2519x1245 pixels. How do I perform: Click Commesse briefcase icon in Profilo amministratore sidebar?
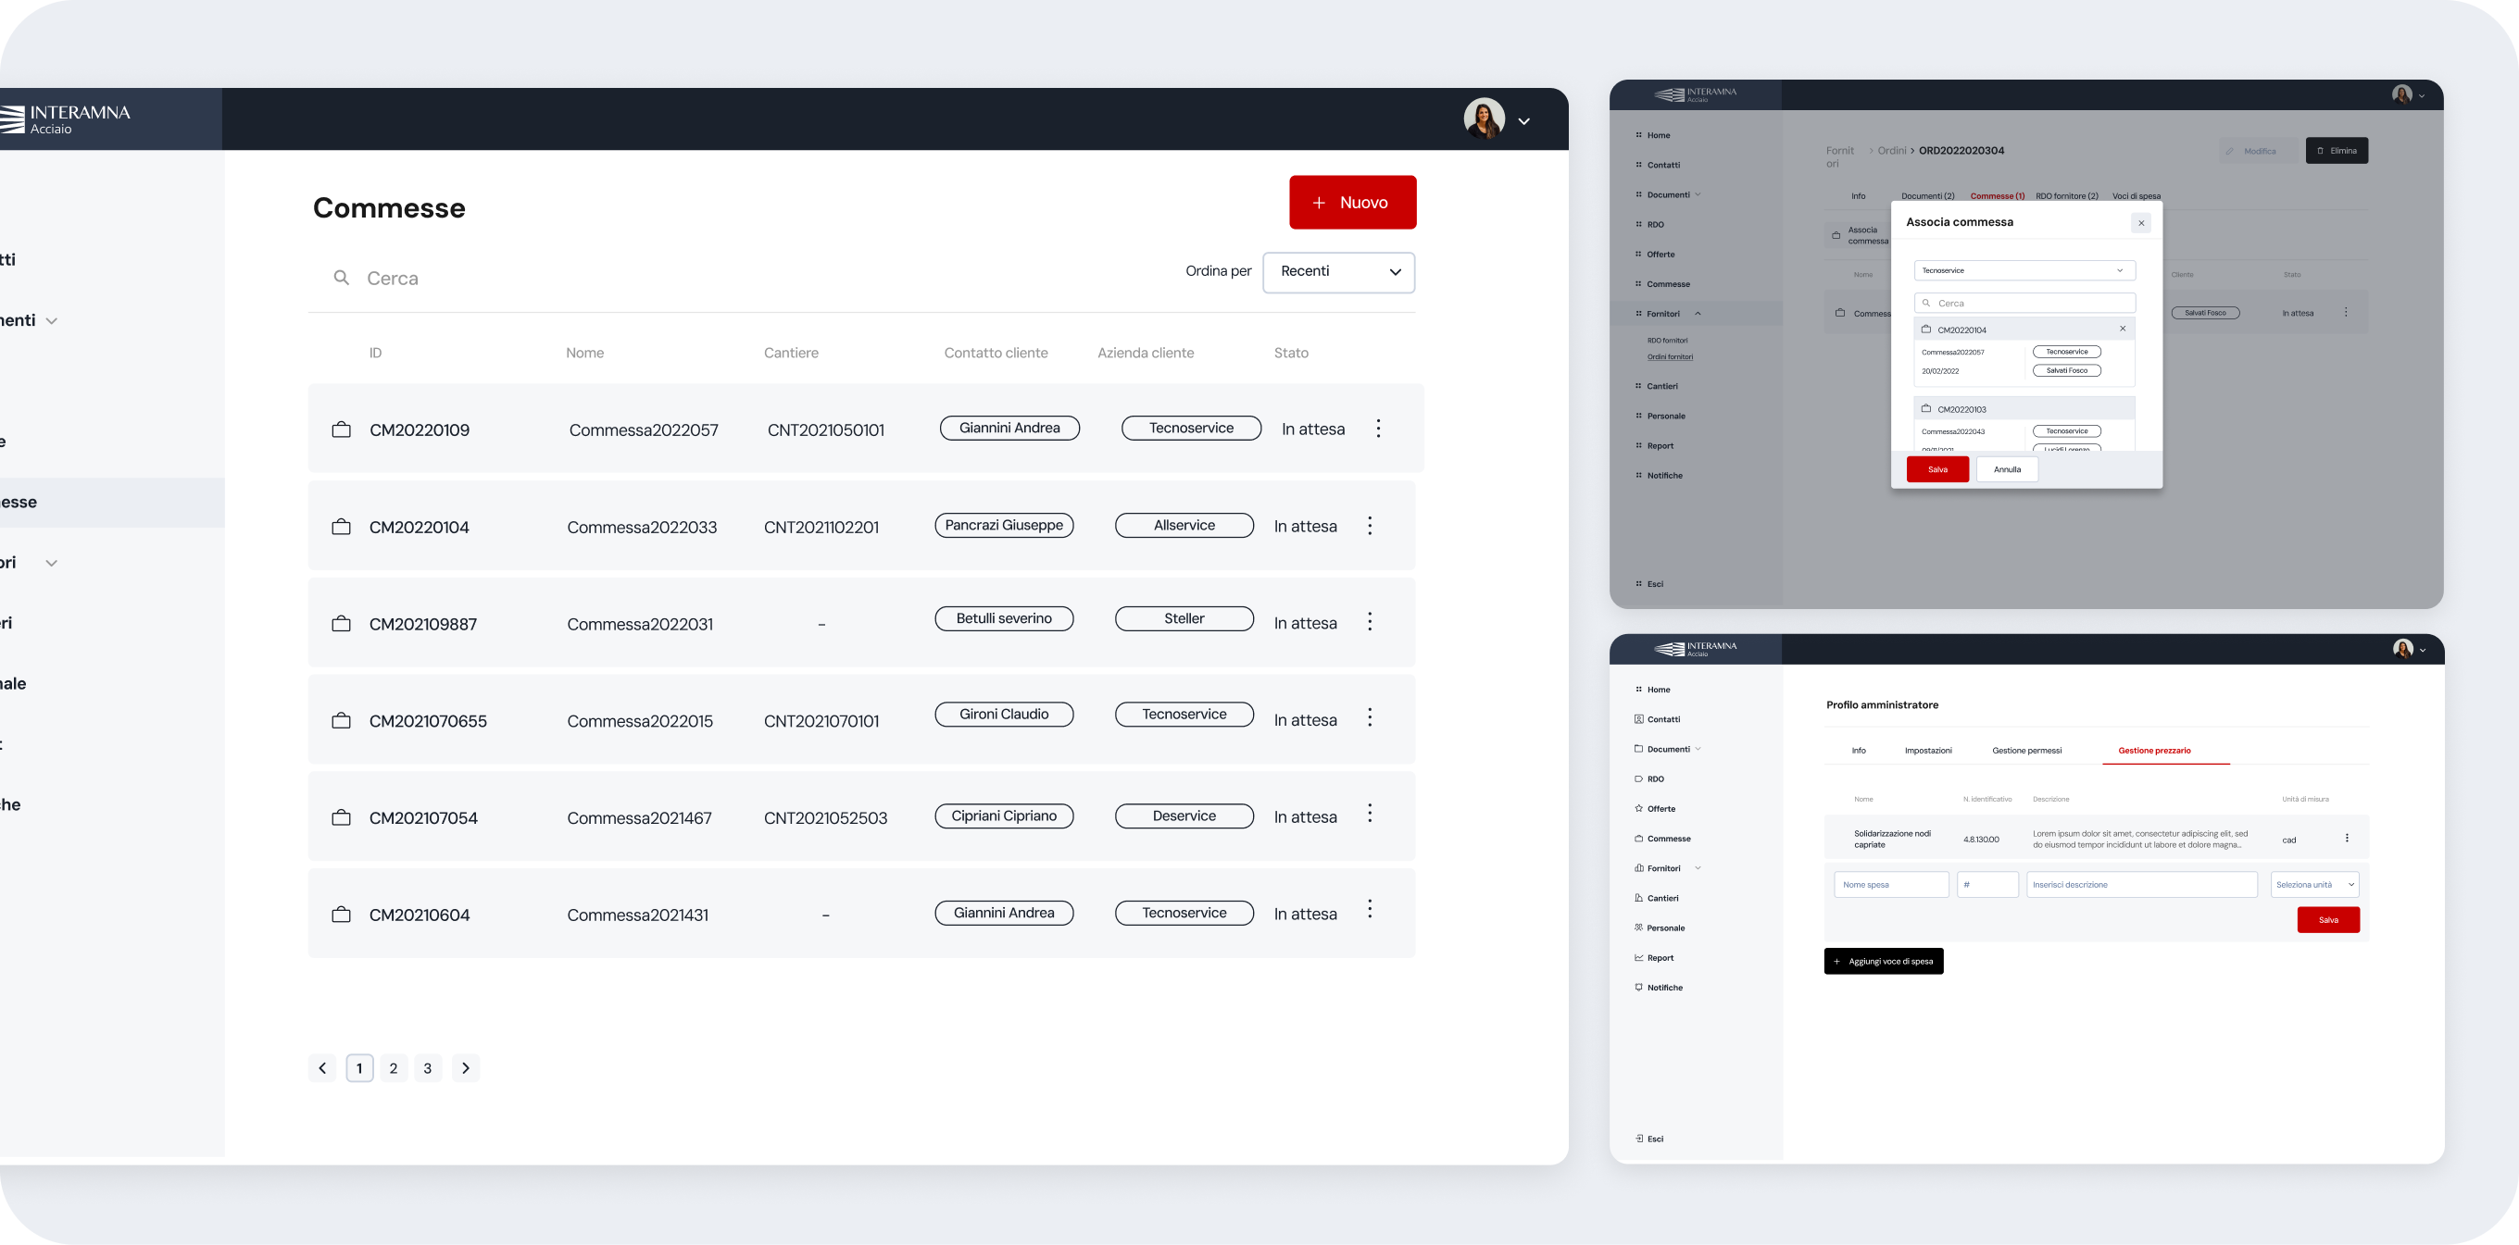tap(1639, 839)
